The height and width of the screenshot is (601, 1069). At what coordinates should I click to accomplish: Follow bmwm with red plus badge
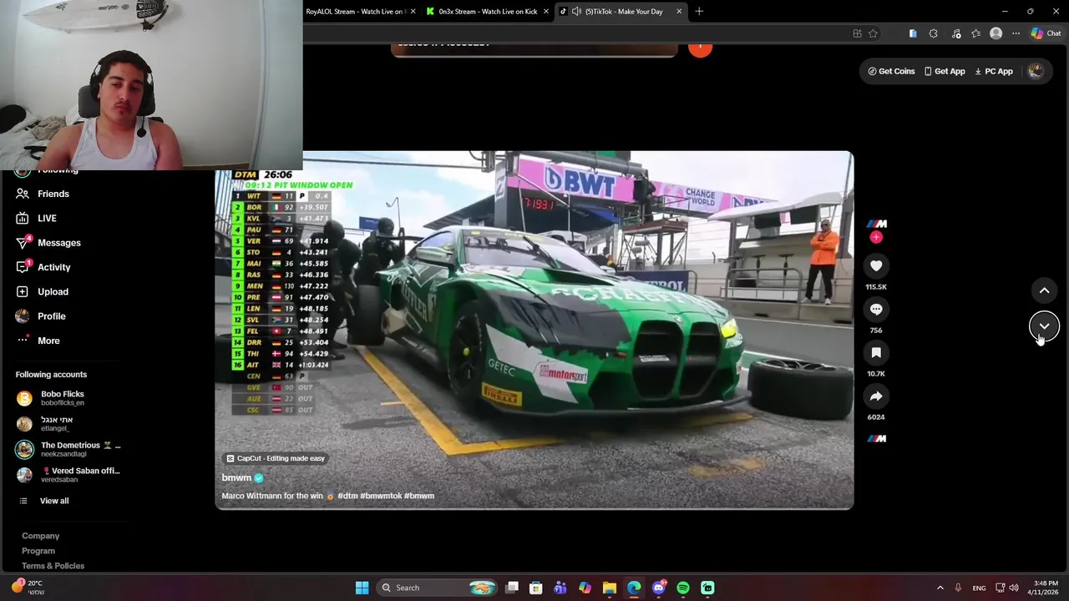[x=876, y=238]
